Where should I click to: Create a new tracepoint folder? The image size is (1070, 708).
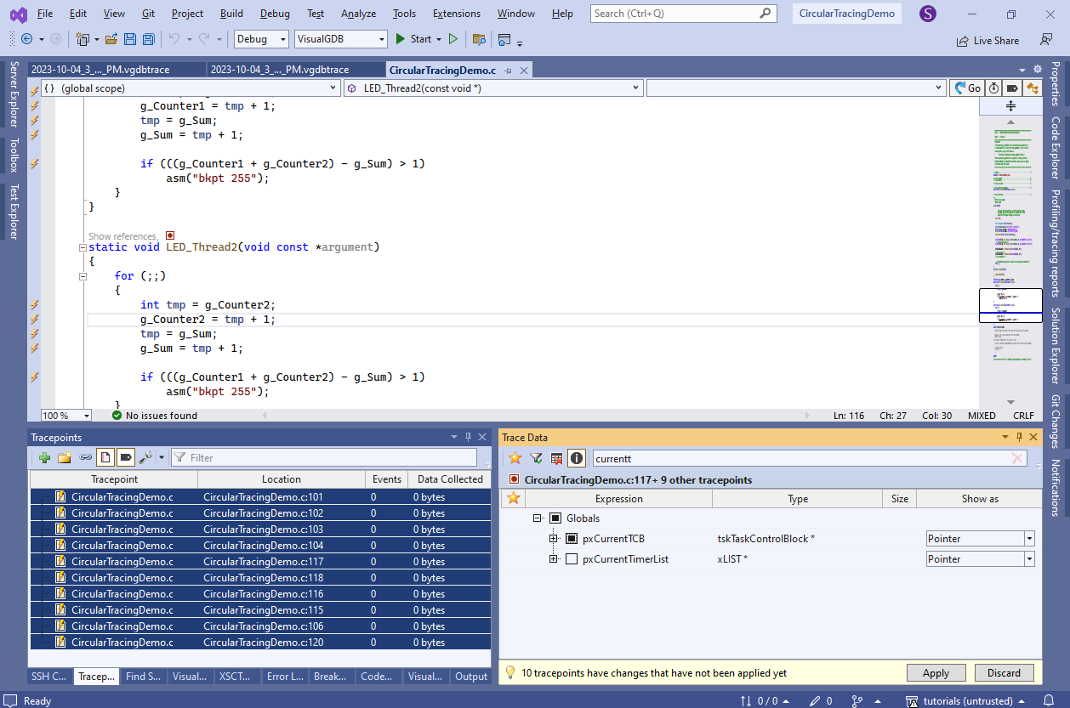click(x=64, y=457)
